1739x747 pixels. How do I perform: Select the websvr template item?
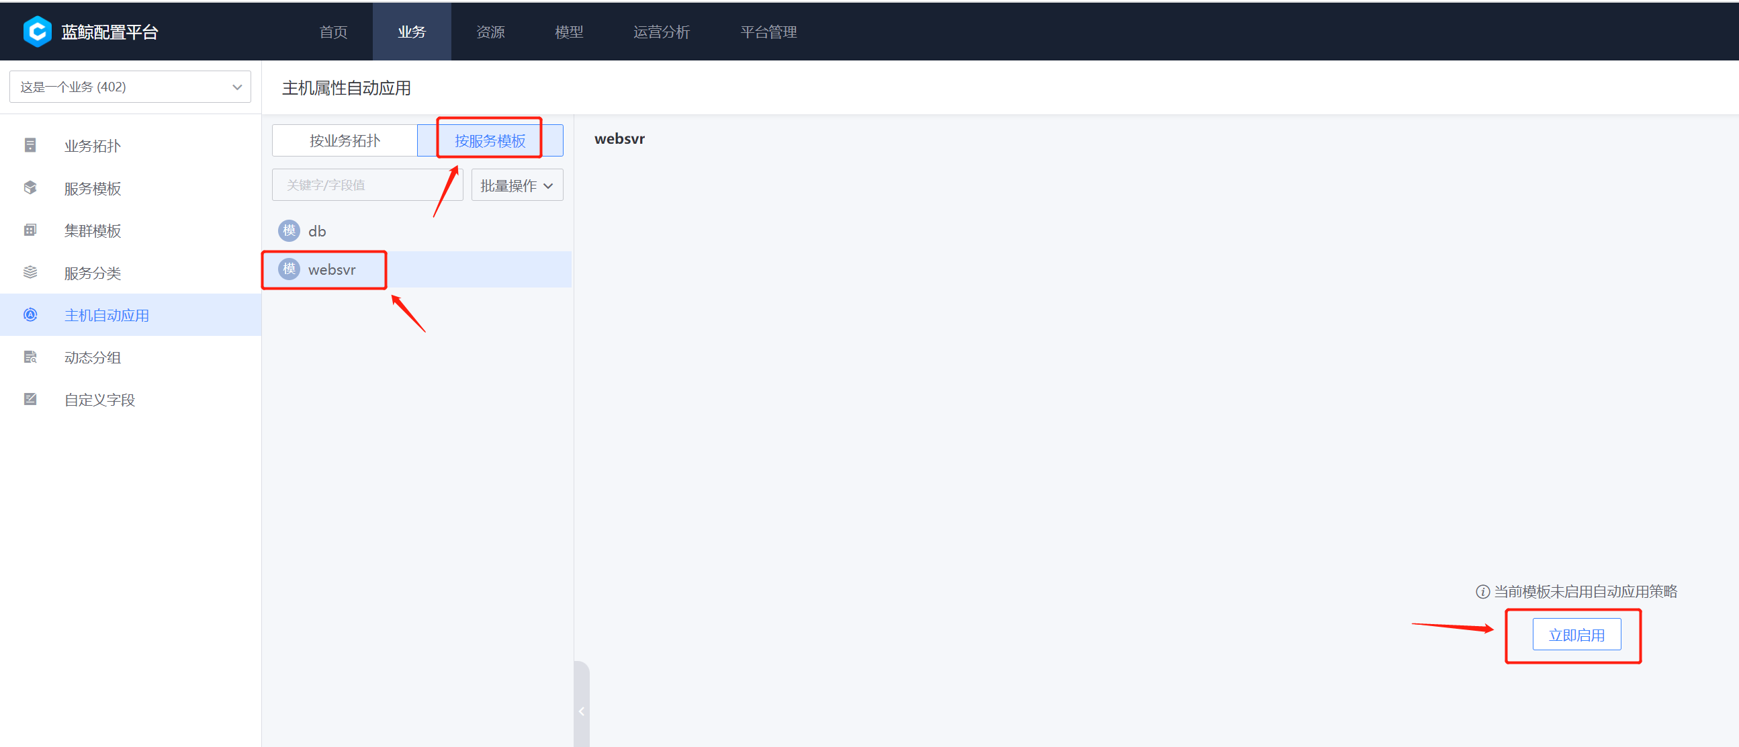[331, 269]
